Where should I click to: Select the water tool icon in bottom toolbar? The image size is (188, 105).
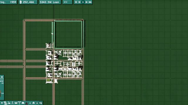coord(9,103)
